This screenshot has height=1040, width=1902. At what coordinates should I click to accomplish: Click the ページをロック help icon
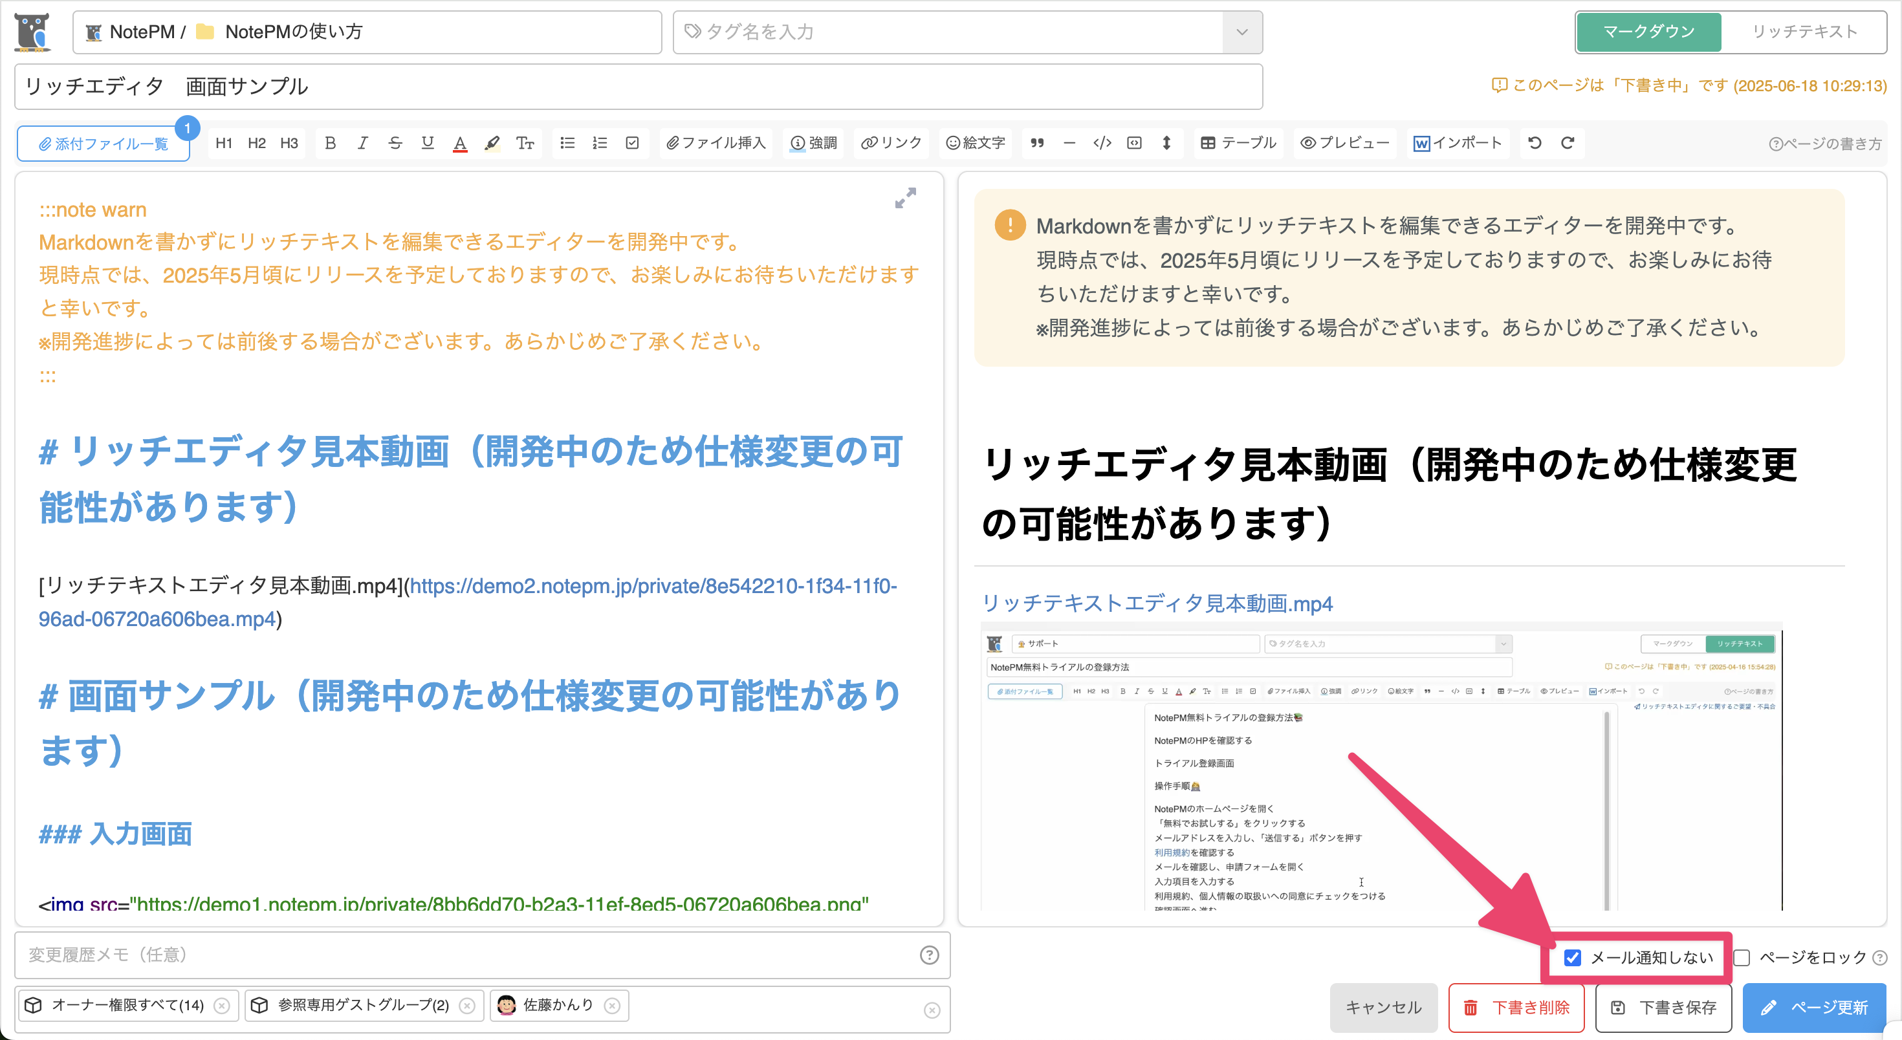point(1881,958)
